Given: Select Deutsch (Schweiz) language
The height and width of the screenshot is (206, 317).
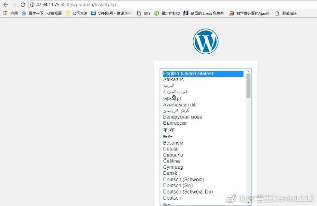Looking at the screenshot, I should coord(203,179).
